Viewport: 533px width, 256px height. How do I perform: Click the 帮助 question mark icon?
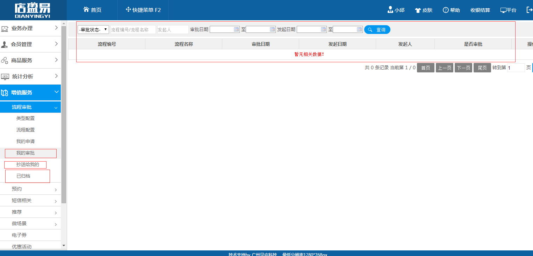(446, 10)
